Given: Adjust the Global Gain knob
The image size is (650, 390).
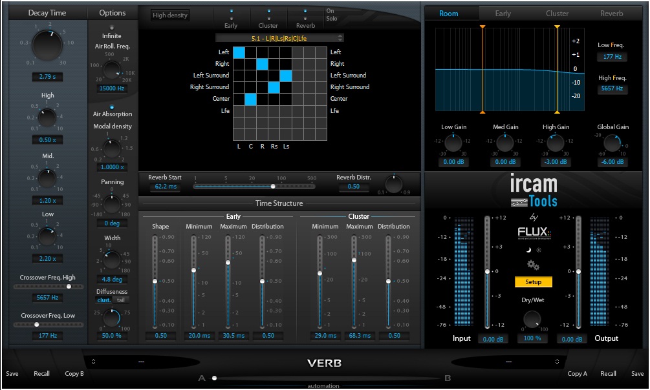Looking at the screenshot, I should 612,143.
